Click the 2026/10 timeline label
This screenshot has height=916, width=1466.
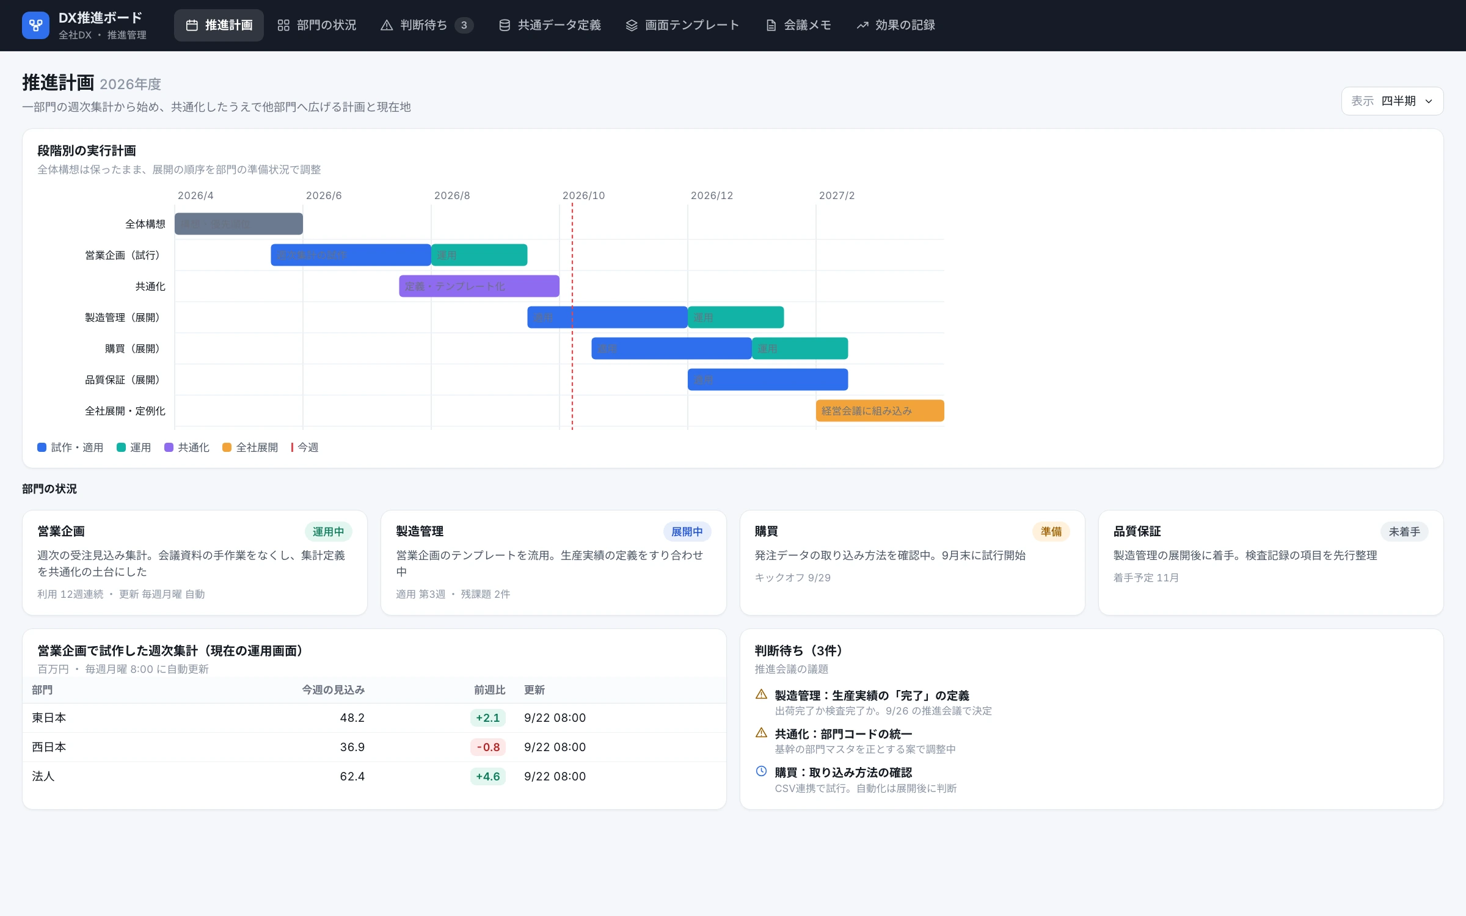click(583, 195)
